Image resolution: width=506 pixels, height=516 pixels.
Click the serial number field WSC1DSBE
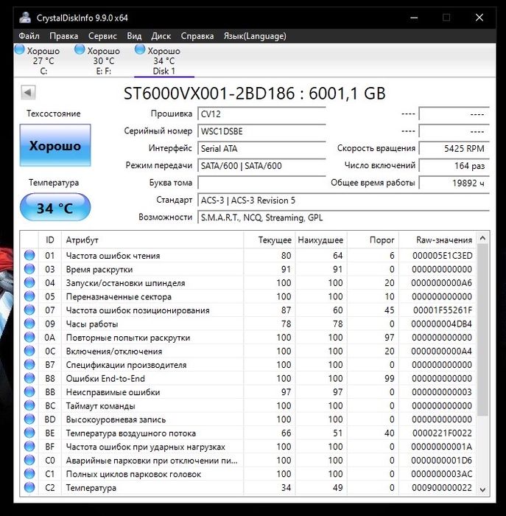coord(261,131)
